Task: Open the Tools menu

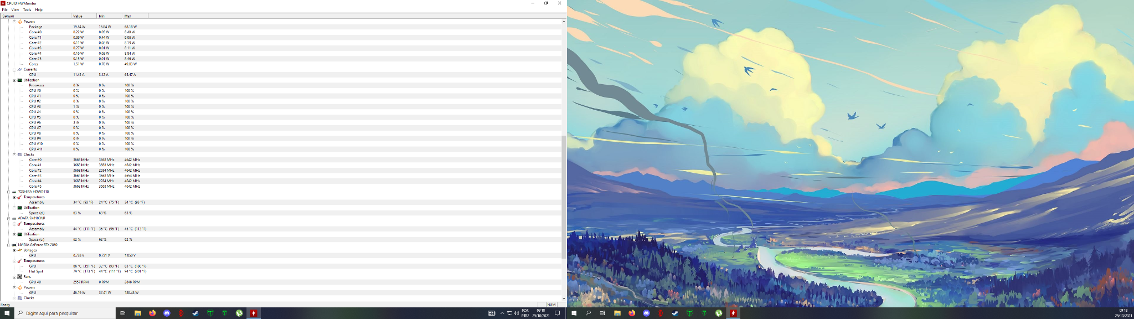Action: click(27, 9)
